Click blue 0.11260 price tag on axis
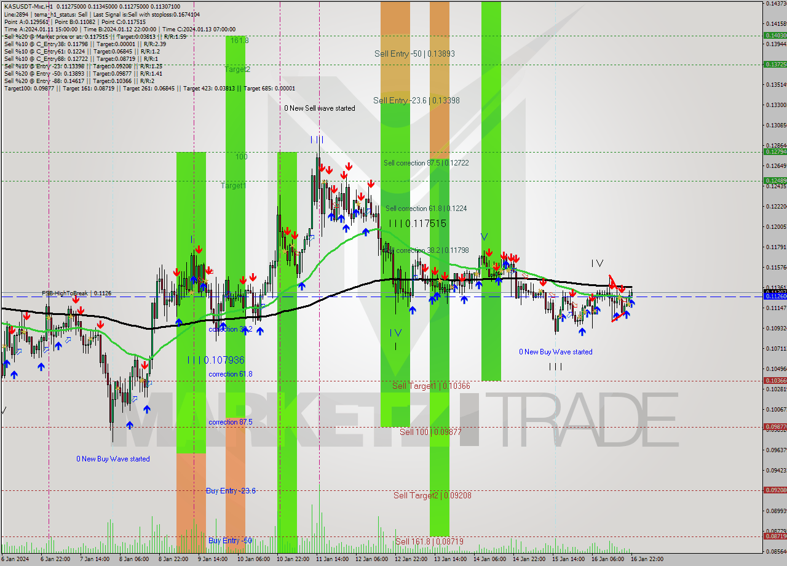787x566 pixels. [x=775, y=296]
